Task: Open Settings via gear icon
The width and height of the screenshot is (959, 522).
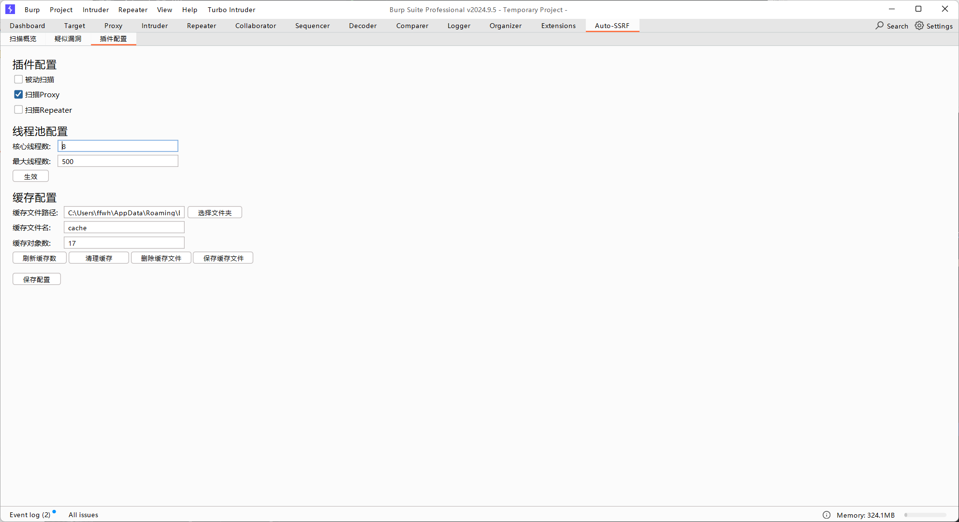Action: [x=919, y=26]
